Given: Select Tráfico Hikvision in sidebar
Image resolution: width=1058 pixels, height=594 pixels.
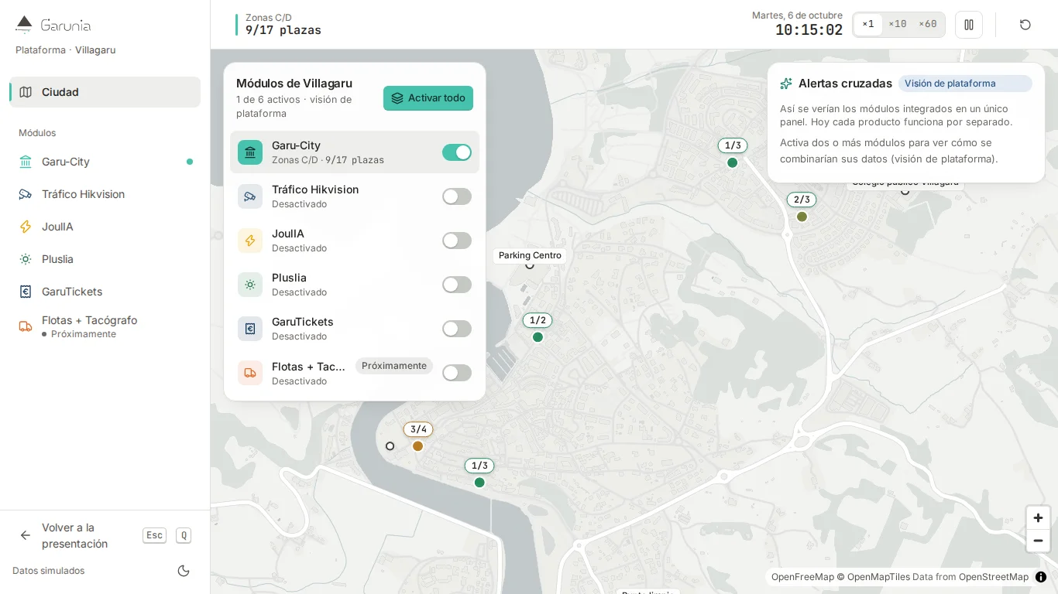Looking at the screenshot, I should (105, 194).
